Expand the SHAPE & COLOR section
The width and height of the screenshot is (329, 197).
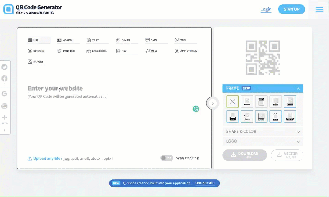(263, 132)
